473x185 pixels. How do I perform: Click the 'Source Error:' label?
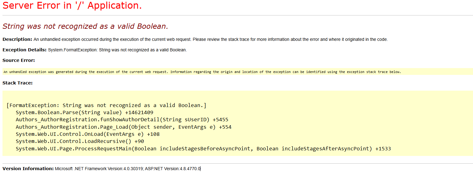point(19,60)
